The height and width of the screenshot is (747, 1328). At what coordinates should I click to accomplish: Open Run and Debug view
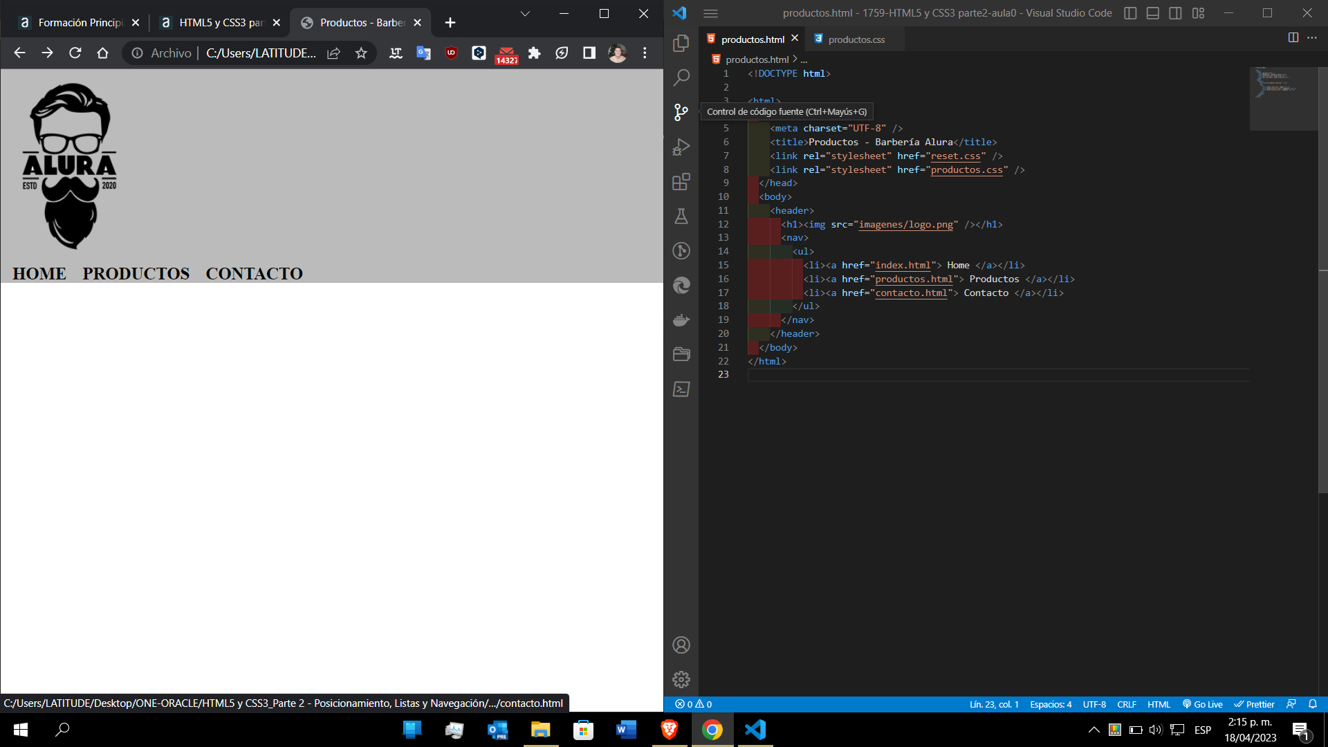pyautogui.click(x=681, y=147)
